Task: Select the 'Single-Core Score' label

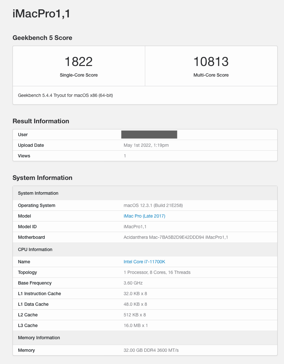Action: [x=79, y=75]
